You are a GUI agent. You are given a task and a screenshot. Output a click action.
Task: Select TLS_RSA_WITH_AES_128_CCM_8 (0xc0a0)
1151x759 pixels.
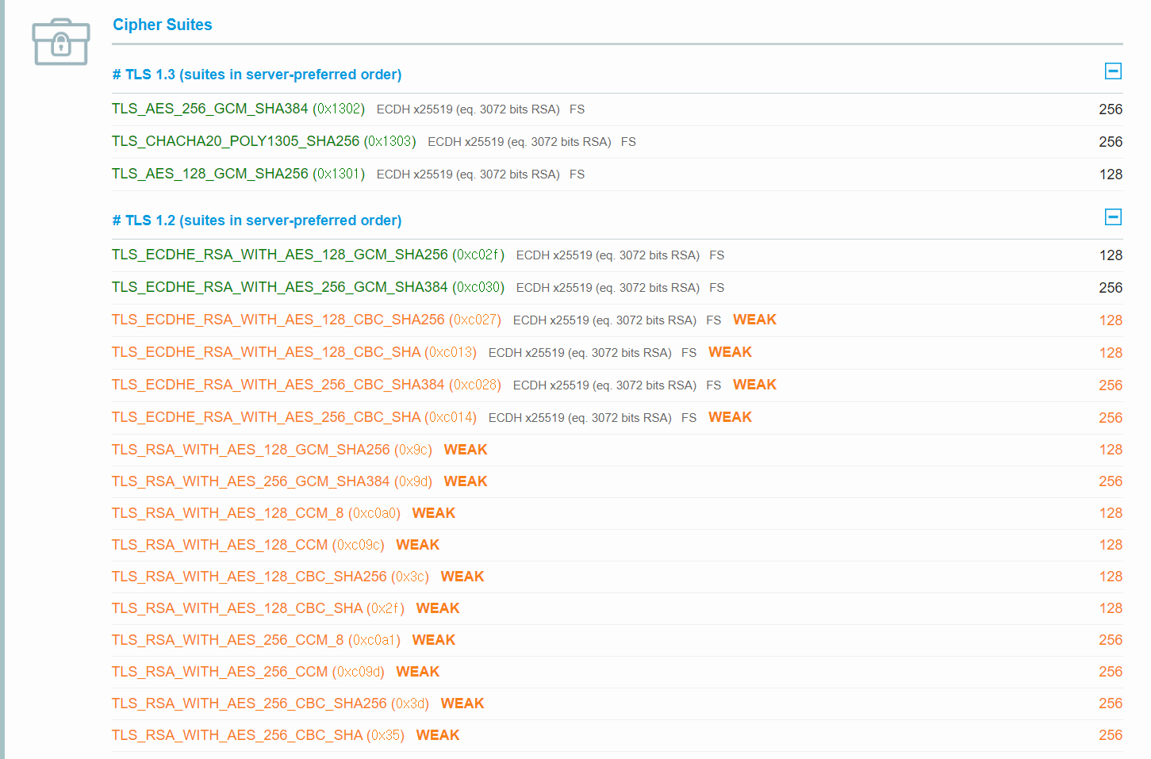[x=256, y=513]
